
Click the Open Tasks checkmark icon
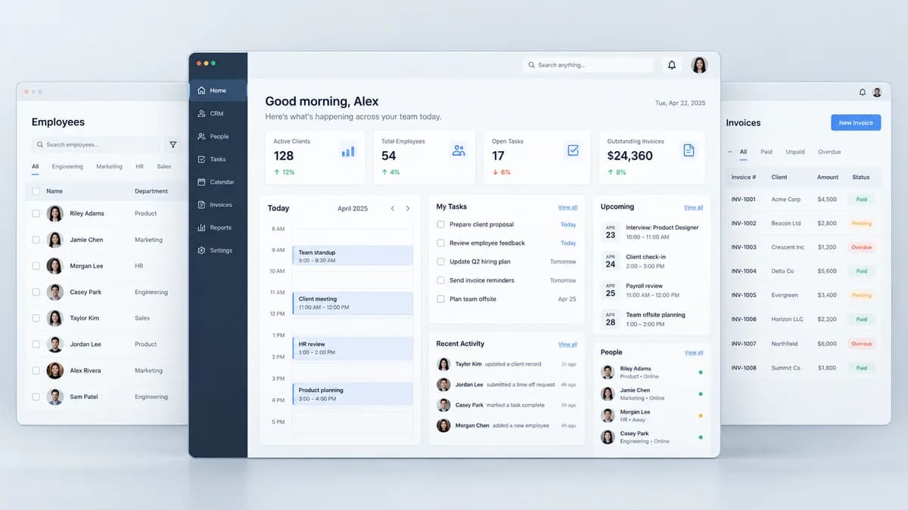(573, 150)
